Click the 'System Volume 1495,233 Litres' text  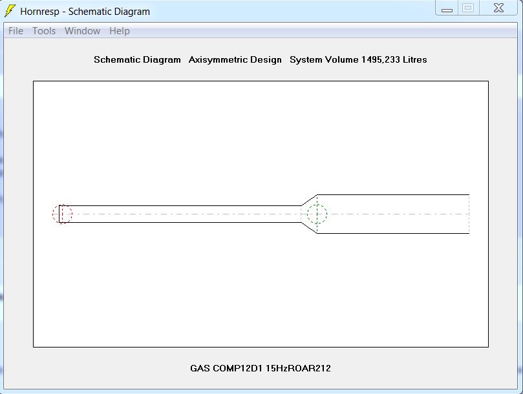(358, 59)
